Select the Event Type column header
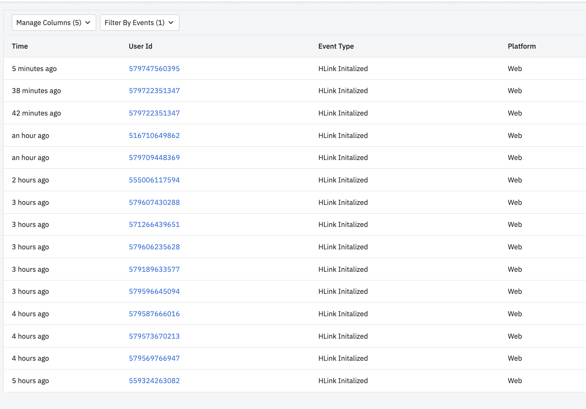Image resolution: width=586 pixels, height=409 pixels. pos(336,46)
